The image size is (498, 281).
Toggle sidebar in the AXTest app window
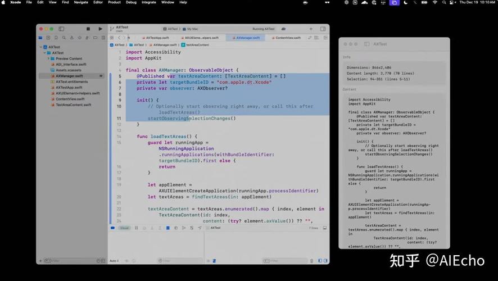click(367, 44)
